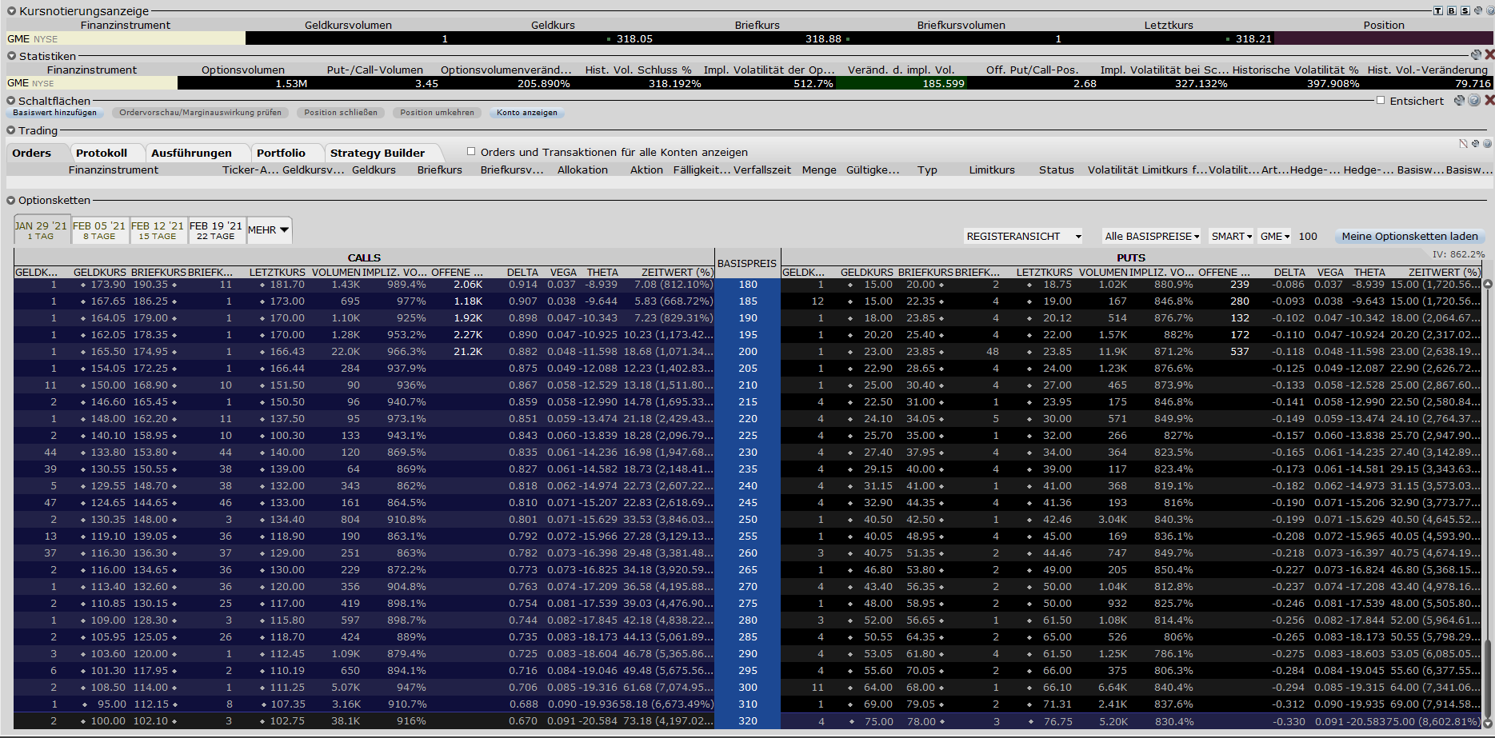Select strike price 250 in BASISPREIS column
The image size is (1495, 738).
(748, 520)
